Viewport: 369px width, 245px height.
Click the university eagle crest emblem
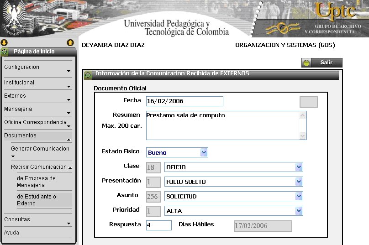click(x=15, y=18)
